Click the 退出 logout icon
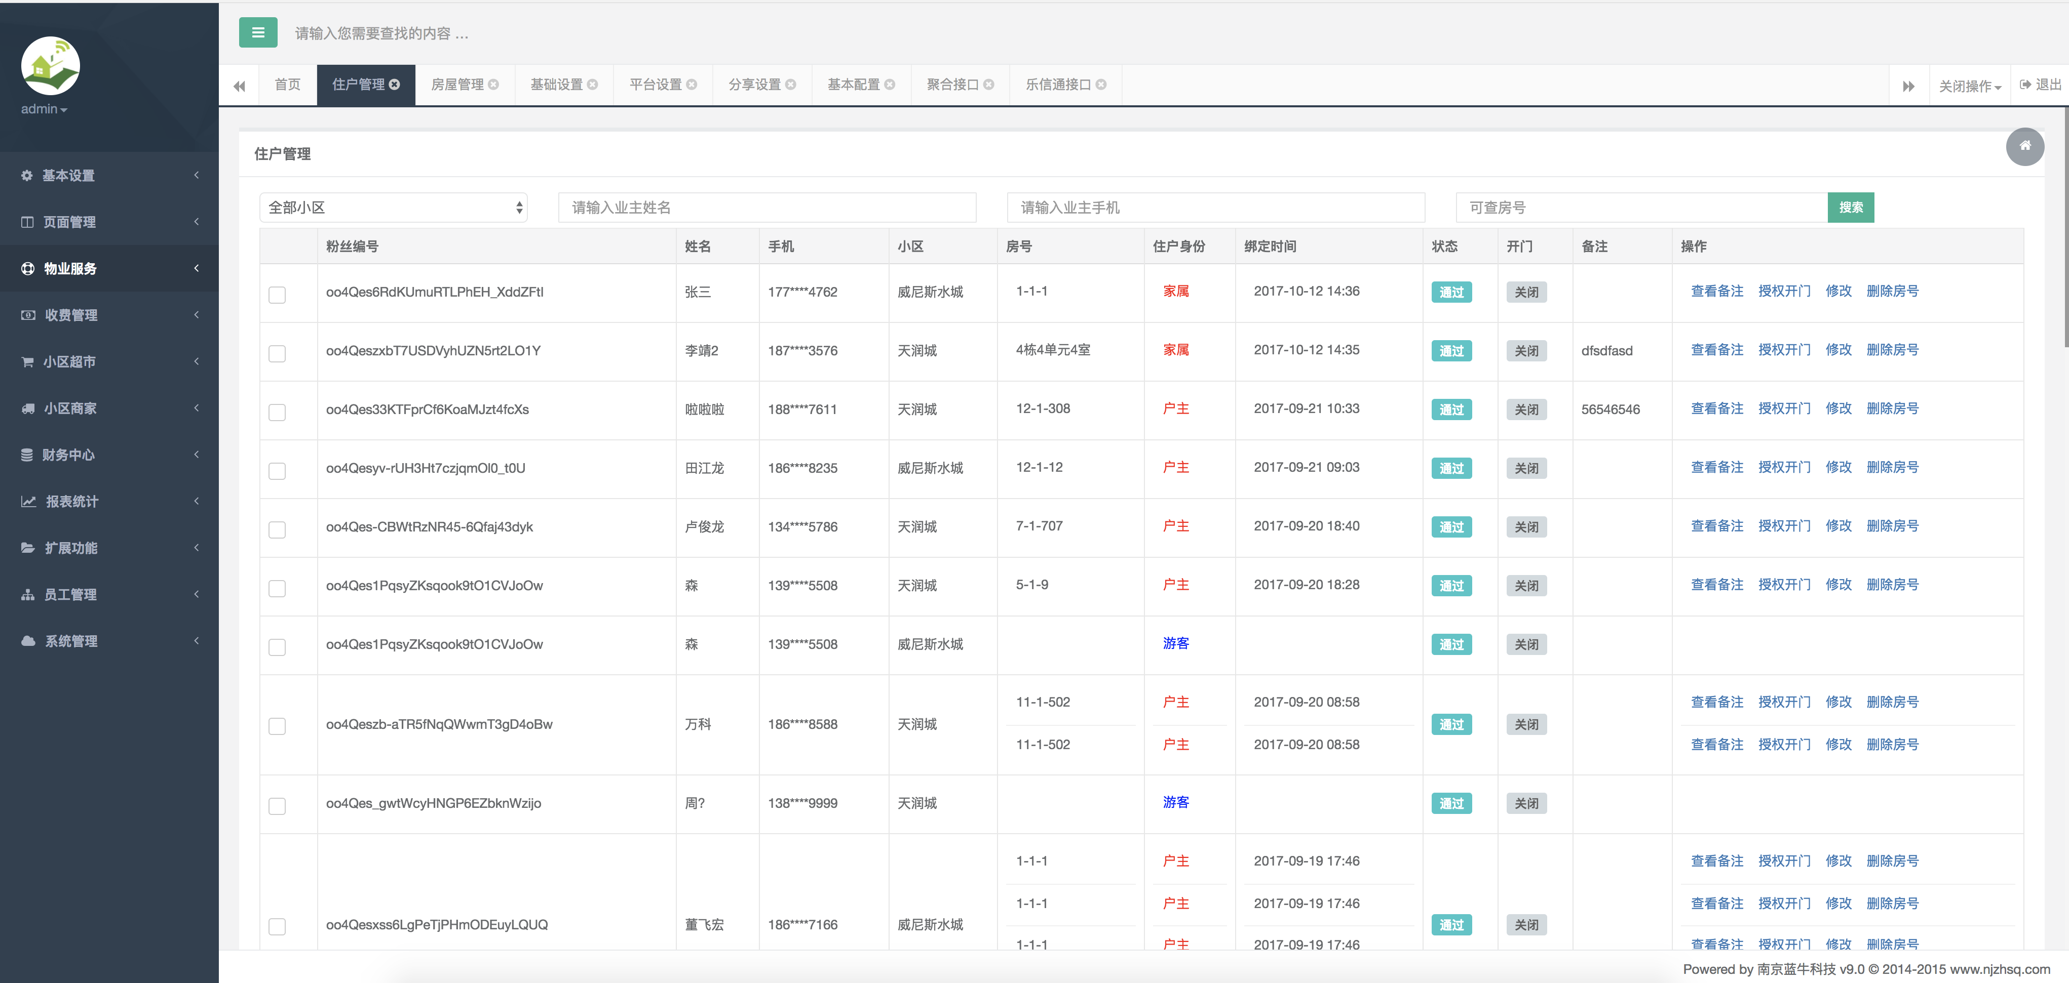2069x983 pixels. [2025, 84]
